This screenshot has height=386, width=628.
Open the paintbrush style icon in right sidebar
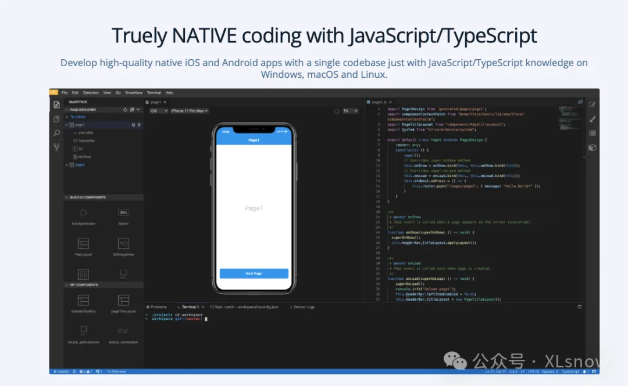[x=593, y=119]
